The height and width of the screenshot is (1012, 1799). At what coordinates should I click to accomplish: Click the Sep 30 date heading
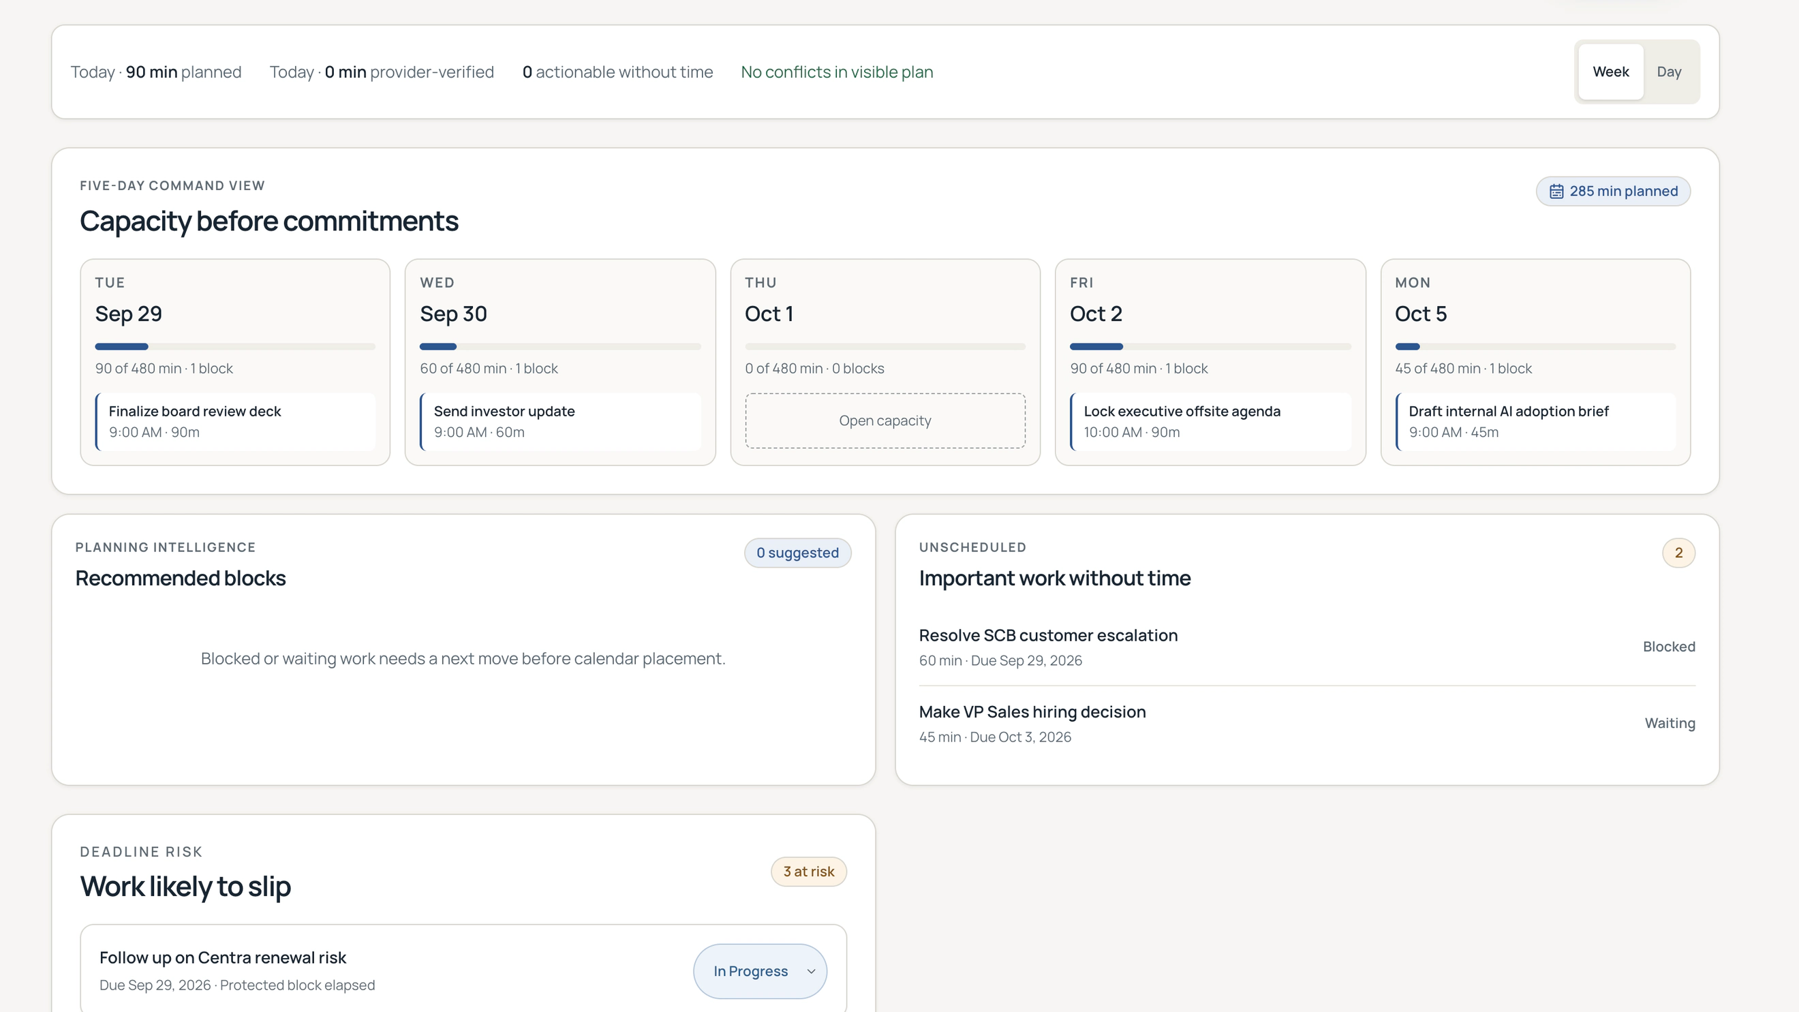pos(453,314)
